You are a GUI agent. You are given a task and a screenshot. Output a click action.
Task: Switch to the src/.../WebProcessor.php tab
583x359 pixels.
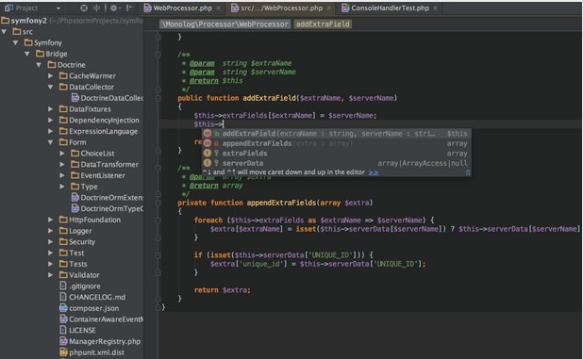coord(281,8)
